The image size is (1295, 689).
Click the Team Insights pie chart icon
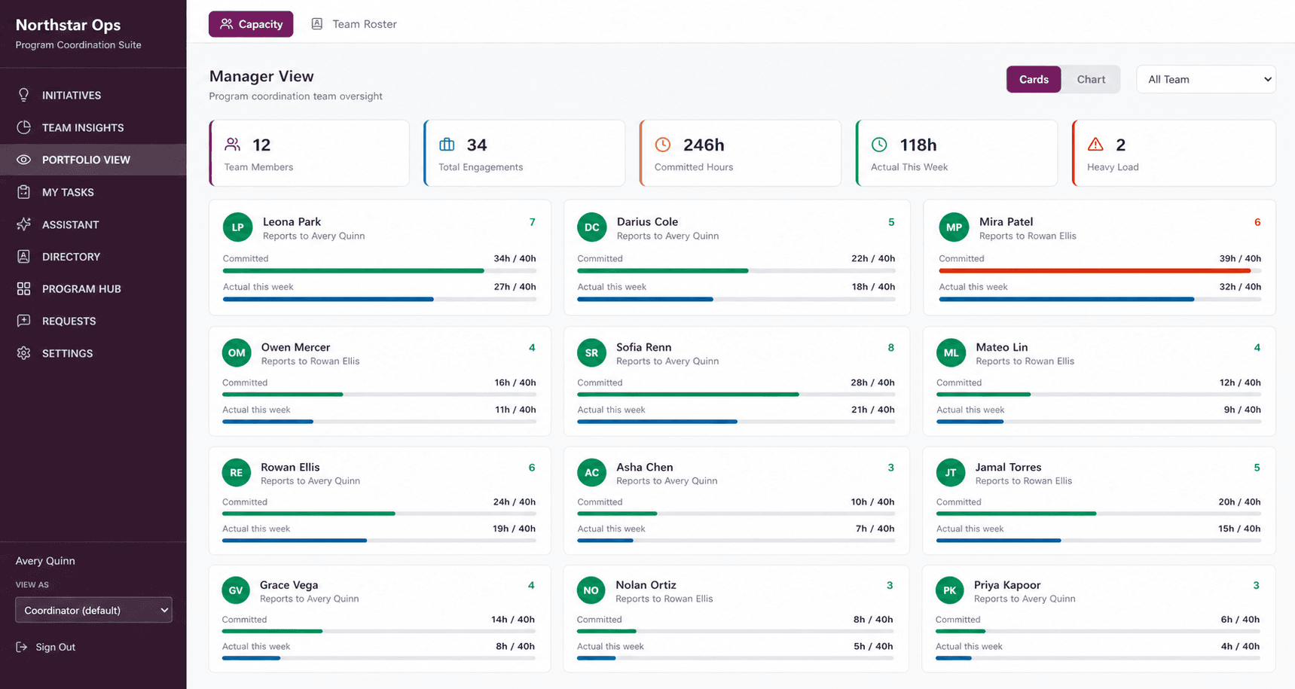[x=23, y=127]
